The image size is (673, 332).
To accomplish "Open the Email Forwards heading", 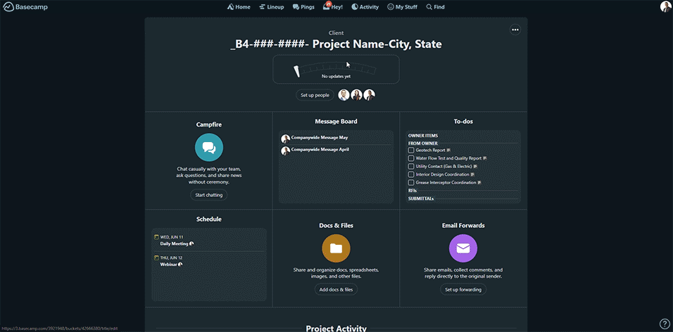I will click(463, 226).
